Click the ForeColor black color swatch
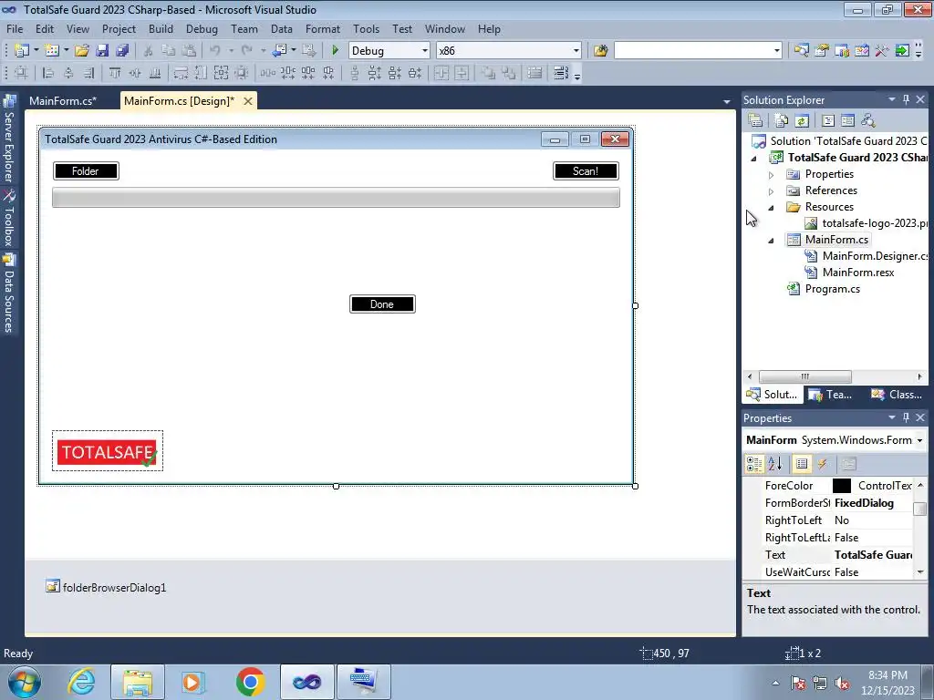The height and width of the screenshot is (700, 934). click(x=842, y=486)
